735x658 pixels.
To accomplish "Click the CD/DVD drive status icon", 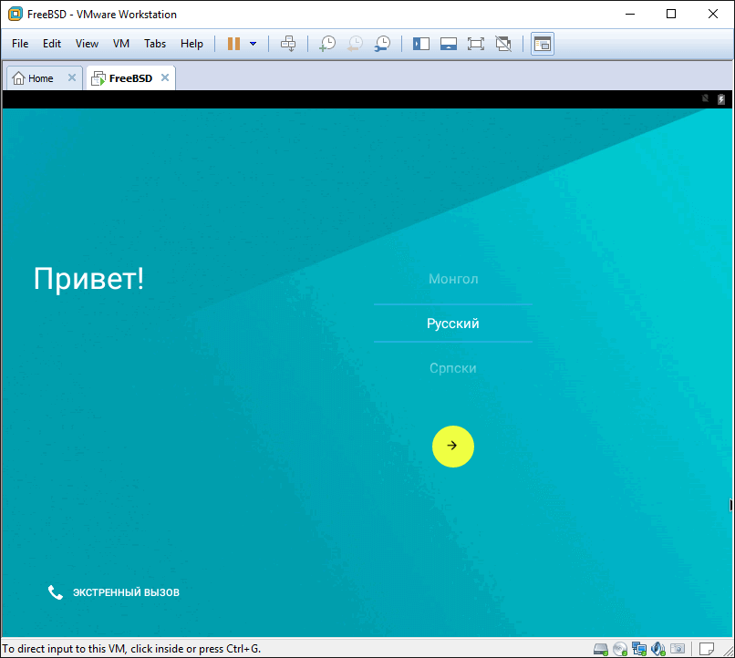I will click(x=620, y=649).
